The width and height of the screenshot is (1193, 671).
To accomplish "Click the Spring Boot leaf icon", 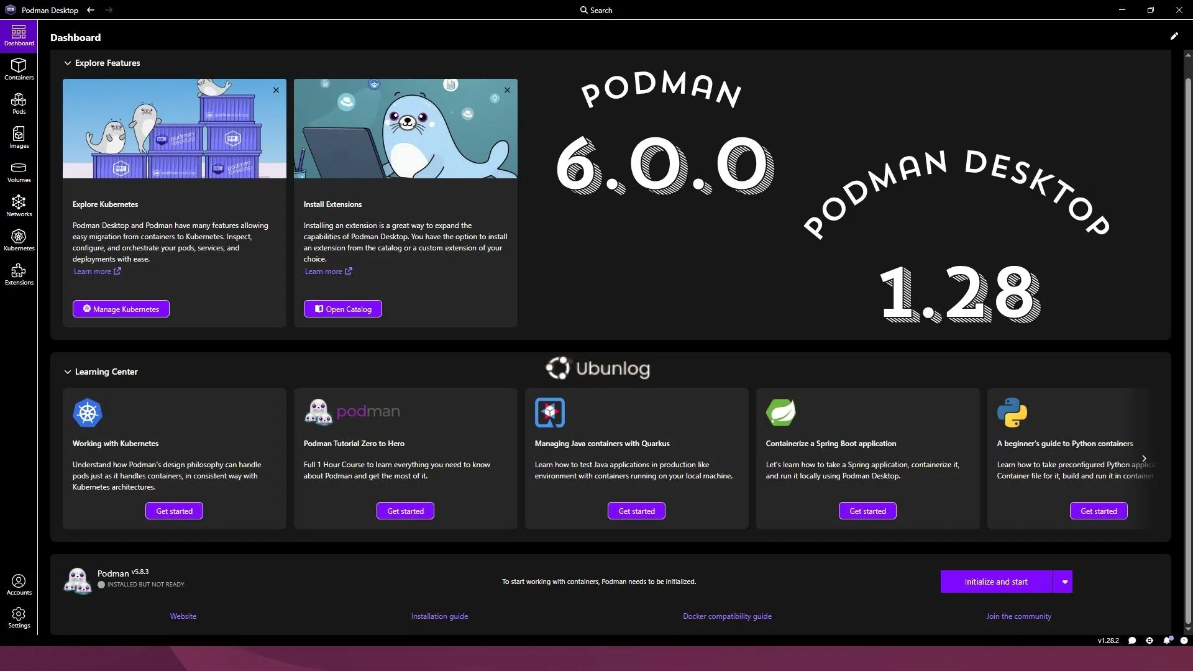I will click(x=780, y=413).
